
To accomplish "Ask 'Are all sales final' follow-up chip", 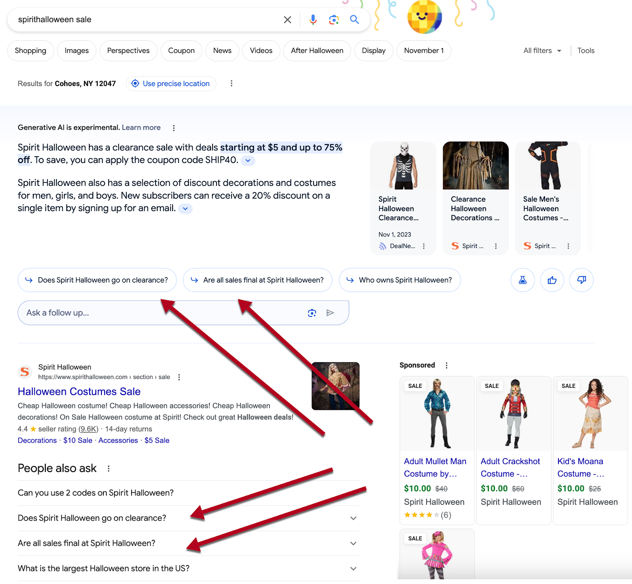I will 258,280.
